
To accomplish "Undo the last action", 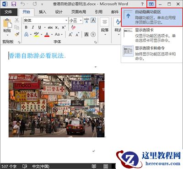I will tap(23, 4).
